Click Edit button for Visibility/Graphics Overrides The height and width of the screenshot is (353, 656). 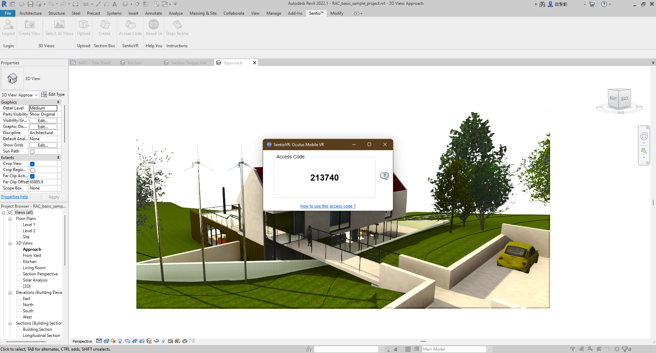43,120
